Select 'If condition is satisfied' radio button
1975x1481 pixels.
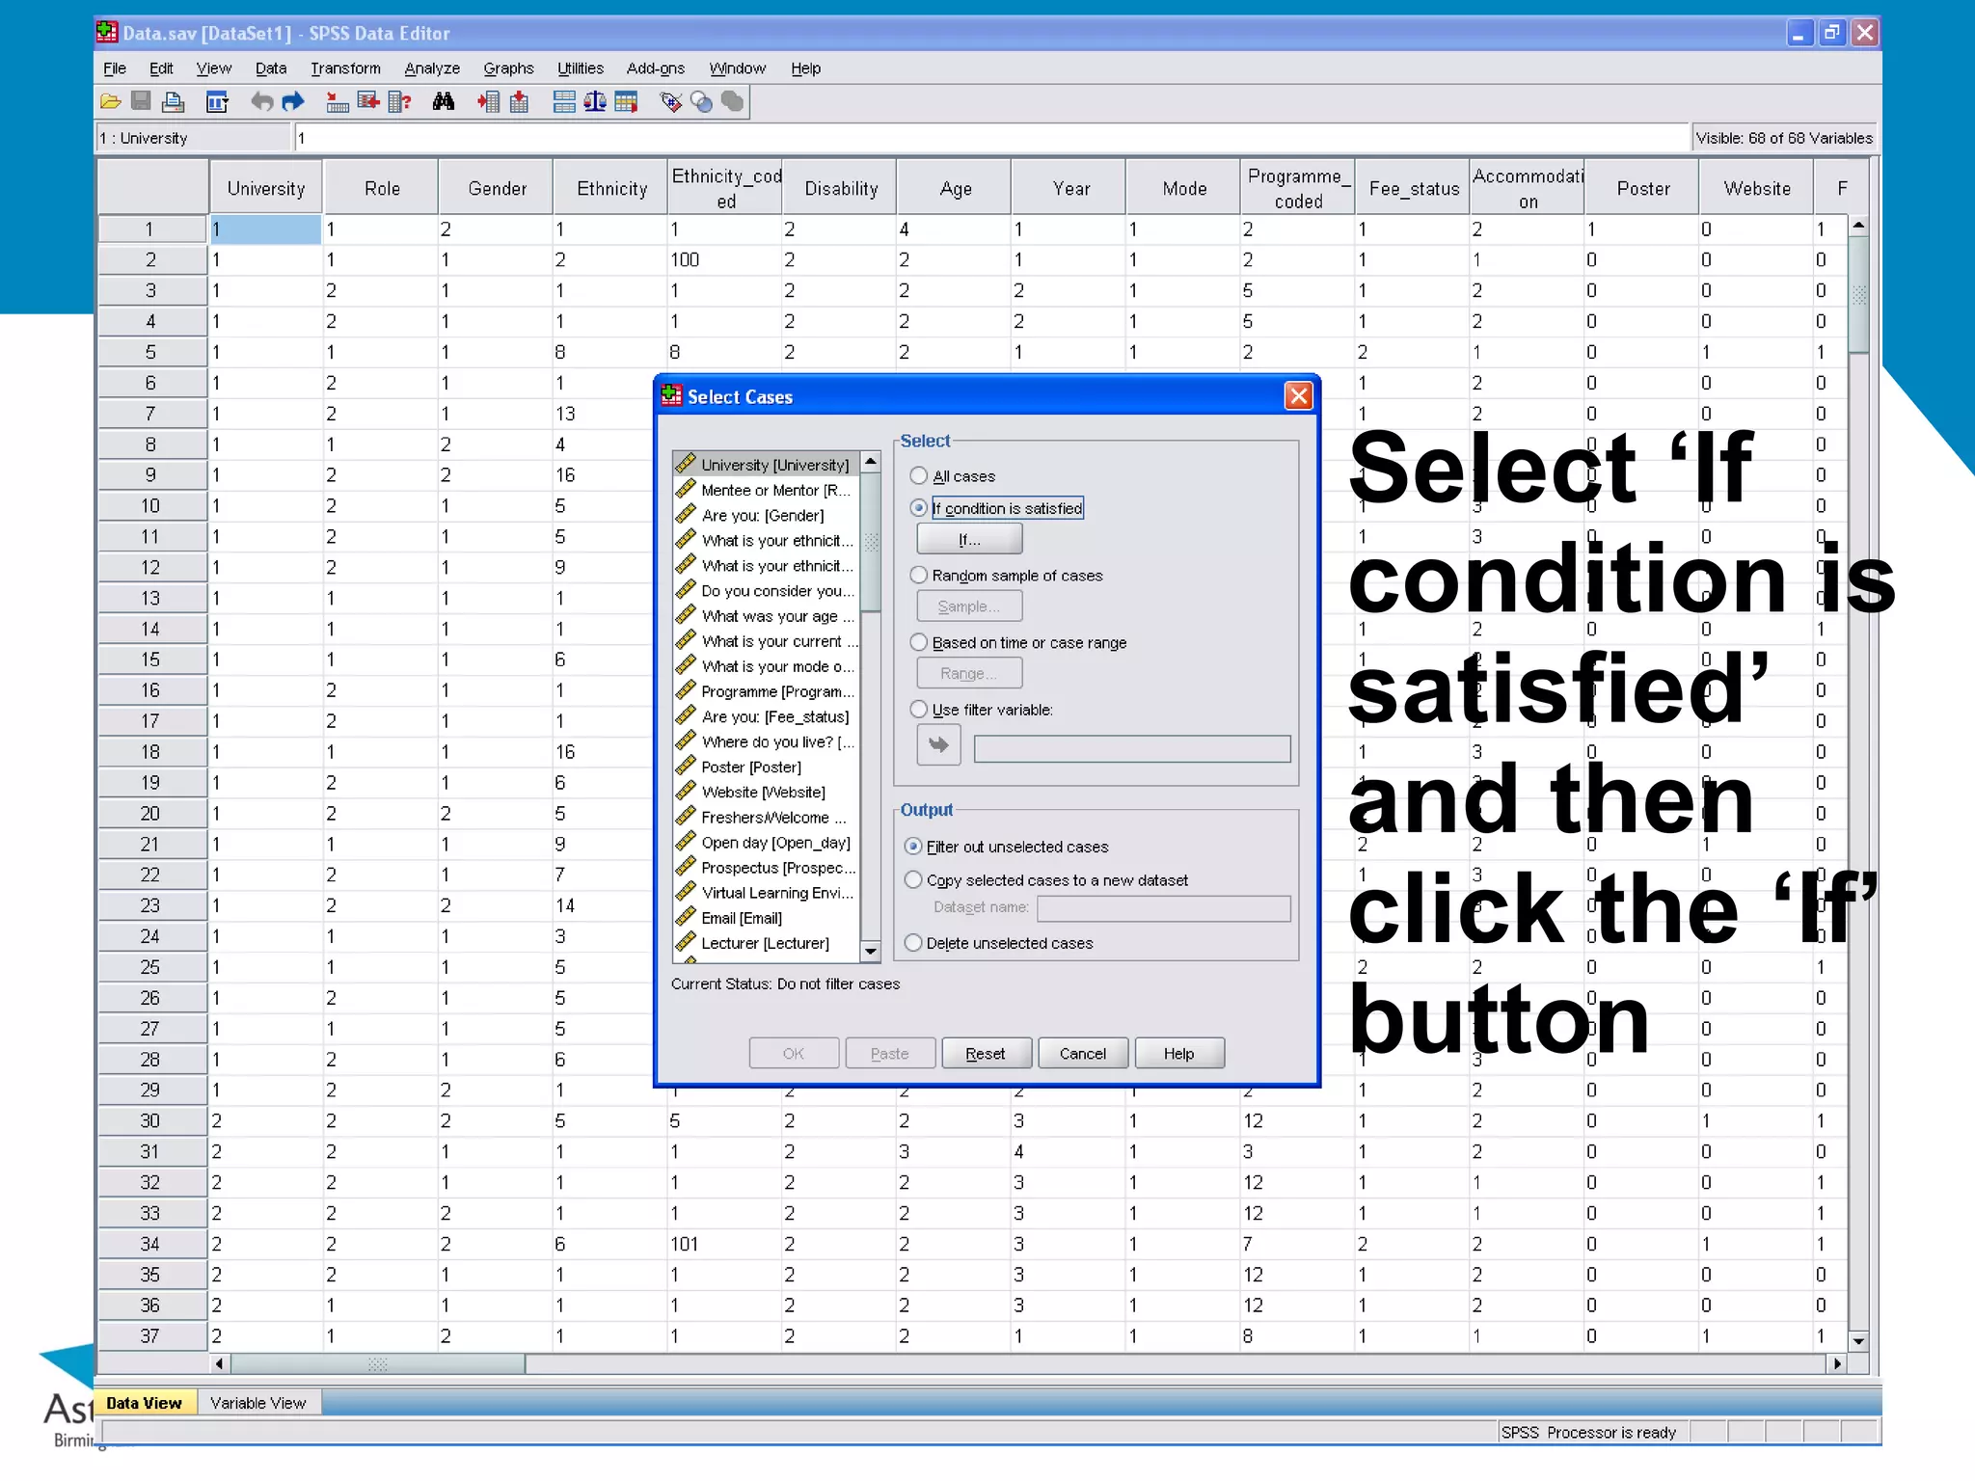pyautogui.click(x=919, y=507)
